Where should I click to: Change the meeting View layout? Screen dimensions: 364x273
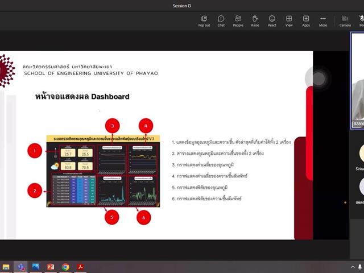pyautogui.click(x=289, y=21)
